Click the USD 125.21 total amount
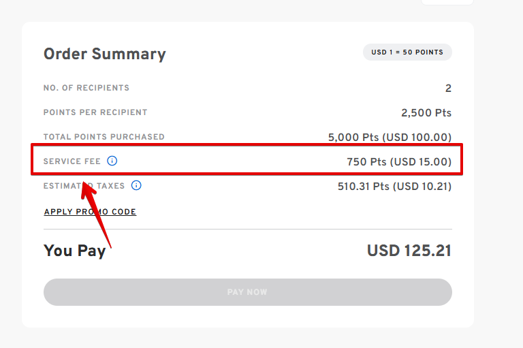The image size is (523, 348). 409,251
